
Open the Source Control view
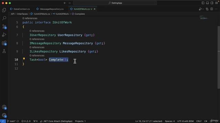point(4,27)
